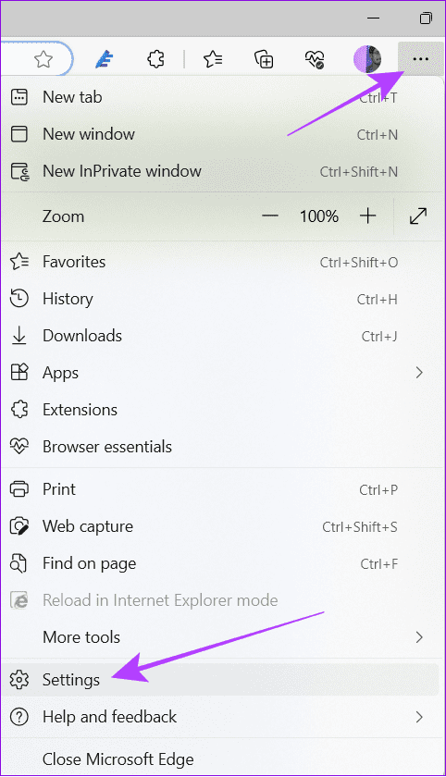Expand Apps submenu chevron
This screenshot has height=777, width=446.
pyautogui.click(x=419, y=373)
